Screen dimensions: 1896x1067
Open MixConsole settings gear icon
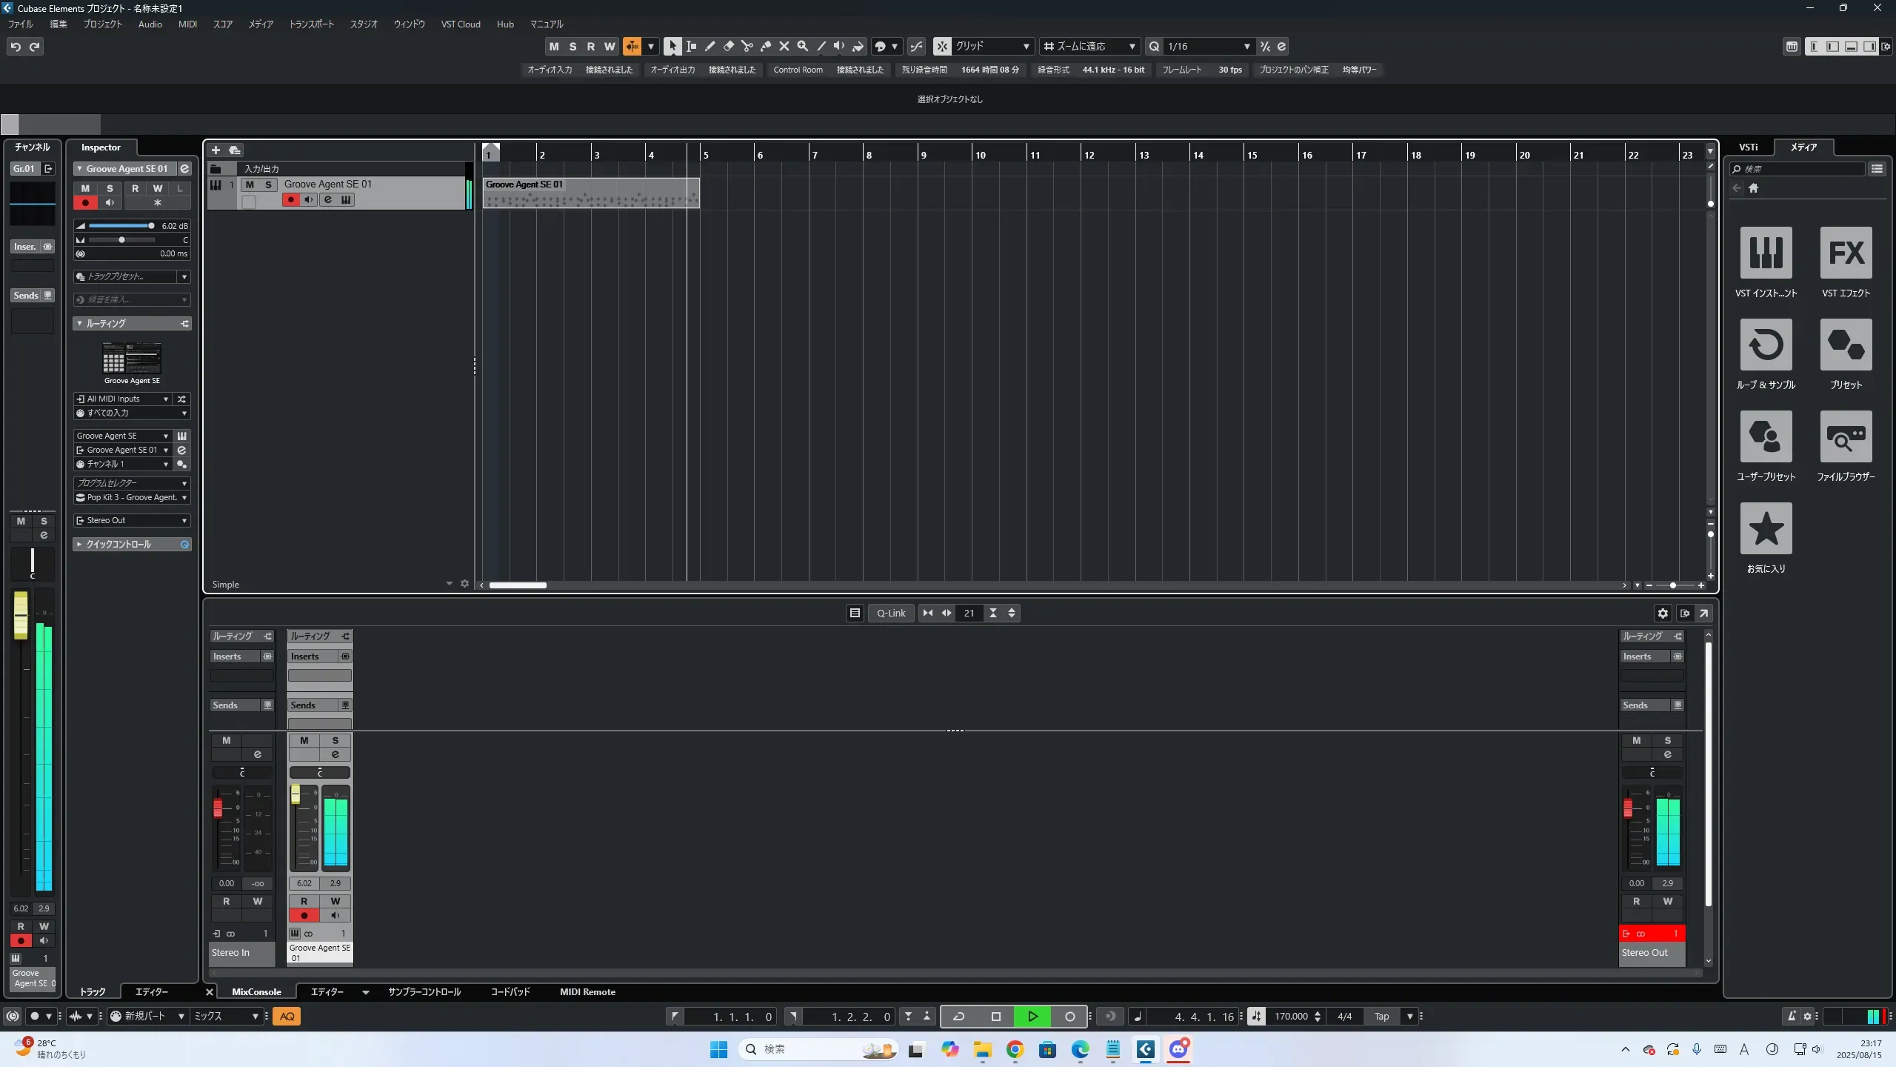[x=1663, y=613]
